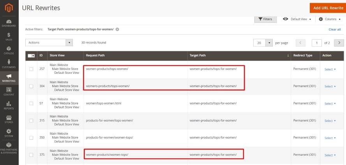This screenshot has height=165, width=346.
Task: Go to the next page
Action: pyautogui.click(x=339, y=43)
